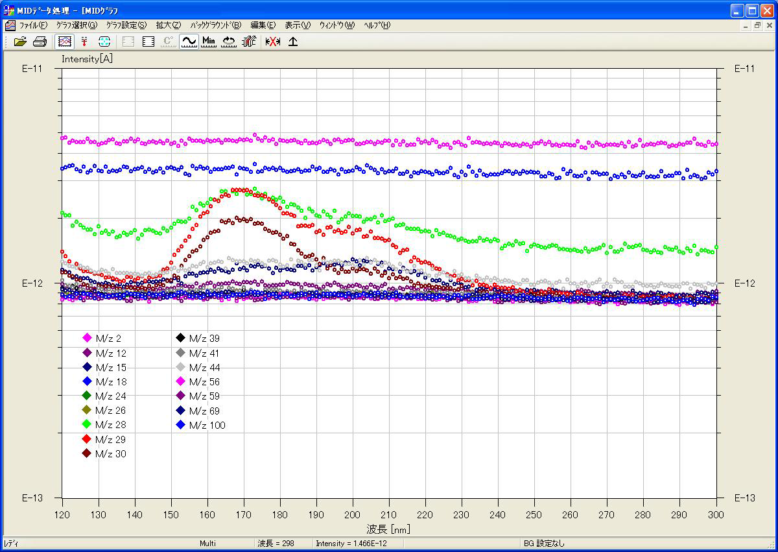The image size is (778, 552).
Task: Restore the inner MDI graph window
Action: (x=757, y=25)
